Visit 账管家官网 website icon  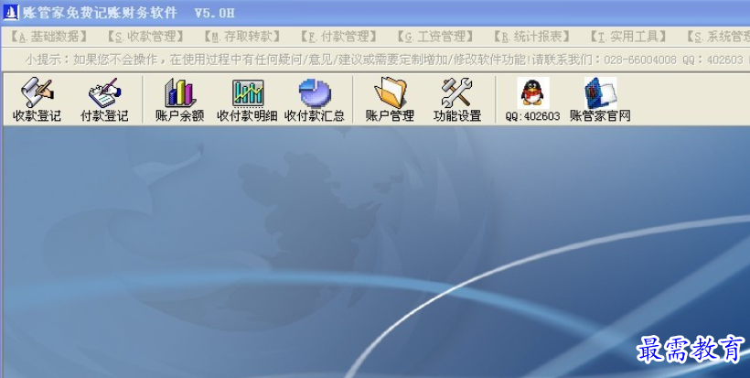[600, 100]
